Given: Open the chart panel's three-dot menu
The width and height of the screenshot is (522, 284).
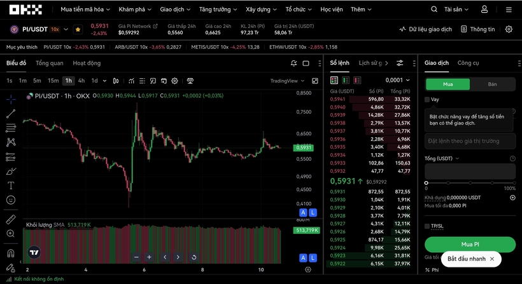Looking at the screenshot, I should coord(320,63).
